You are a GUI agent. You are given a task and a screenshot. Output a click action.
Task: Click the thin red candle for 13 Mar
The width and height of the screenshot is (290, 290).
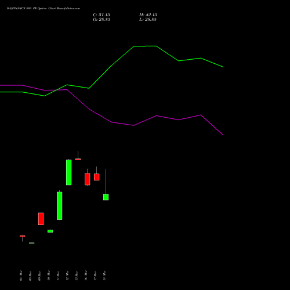[78, 159]
